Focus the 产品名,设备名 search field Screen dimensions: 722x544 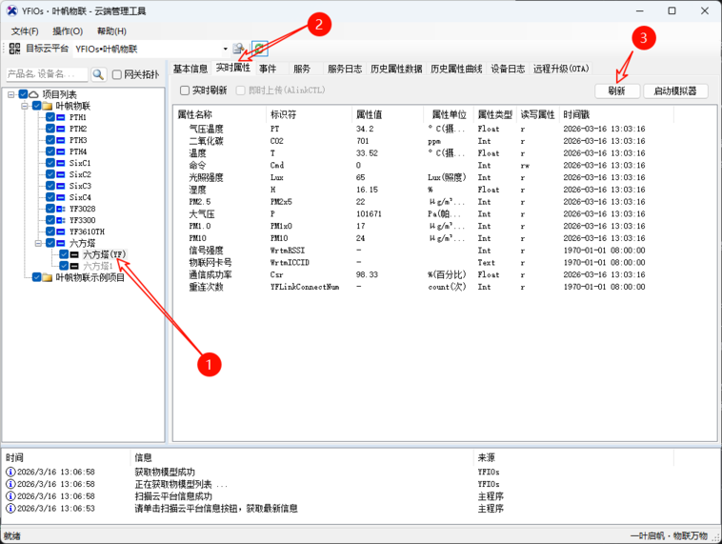click(47, 74)
